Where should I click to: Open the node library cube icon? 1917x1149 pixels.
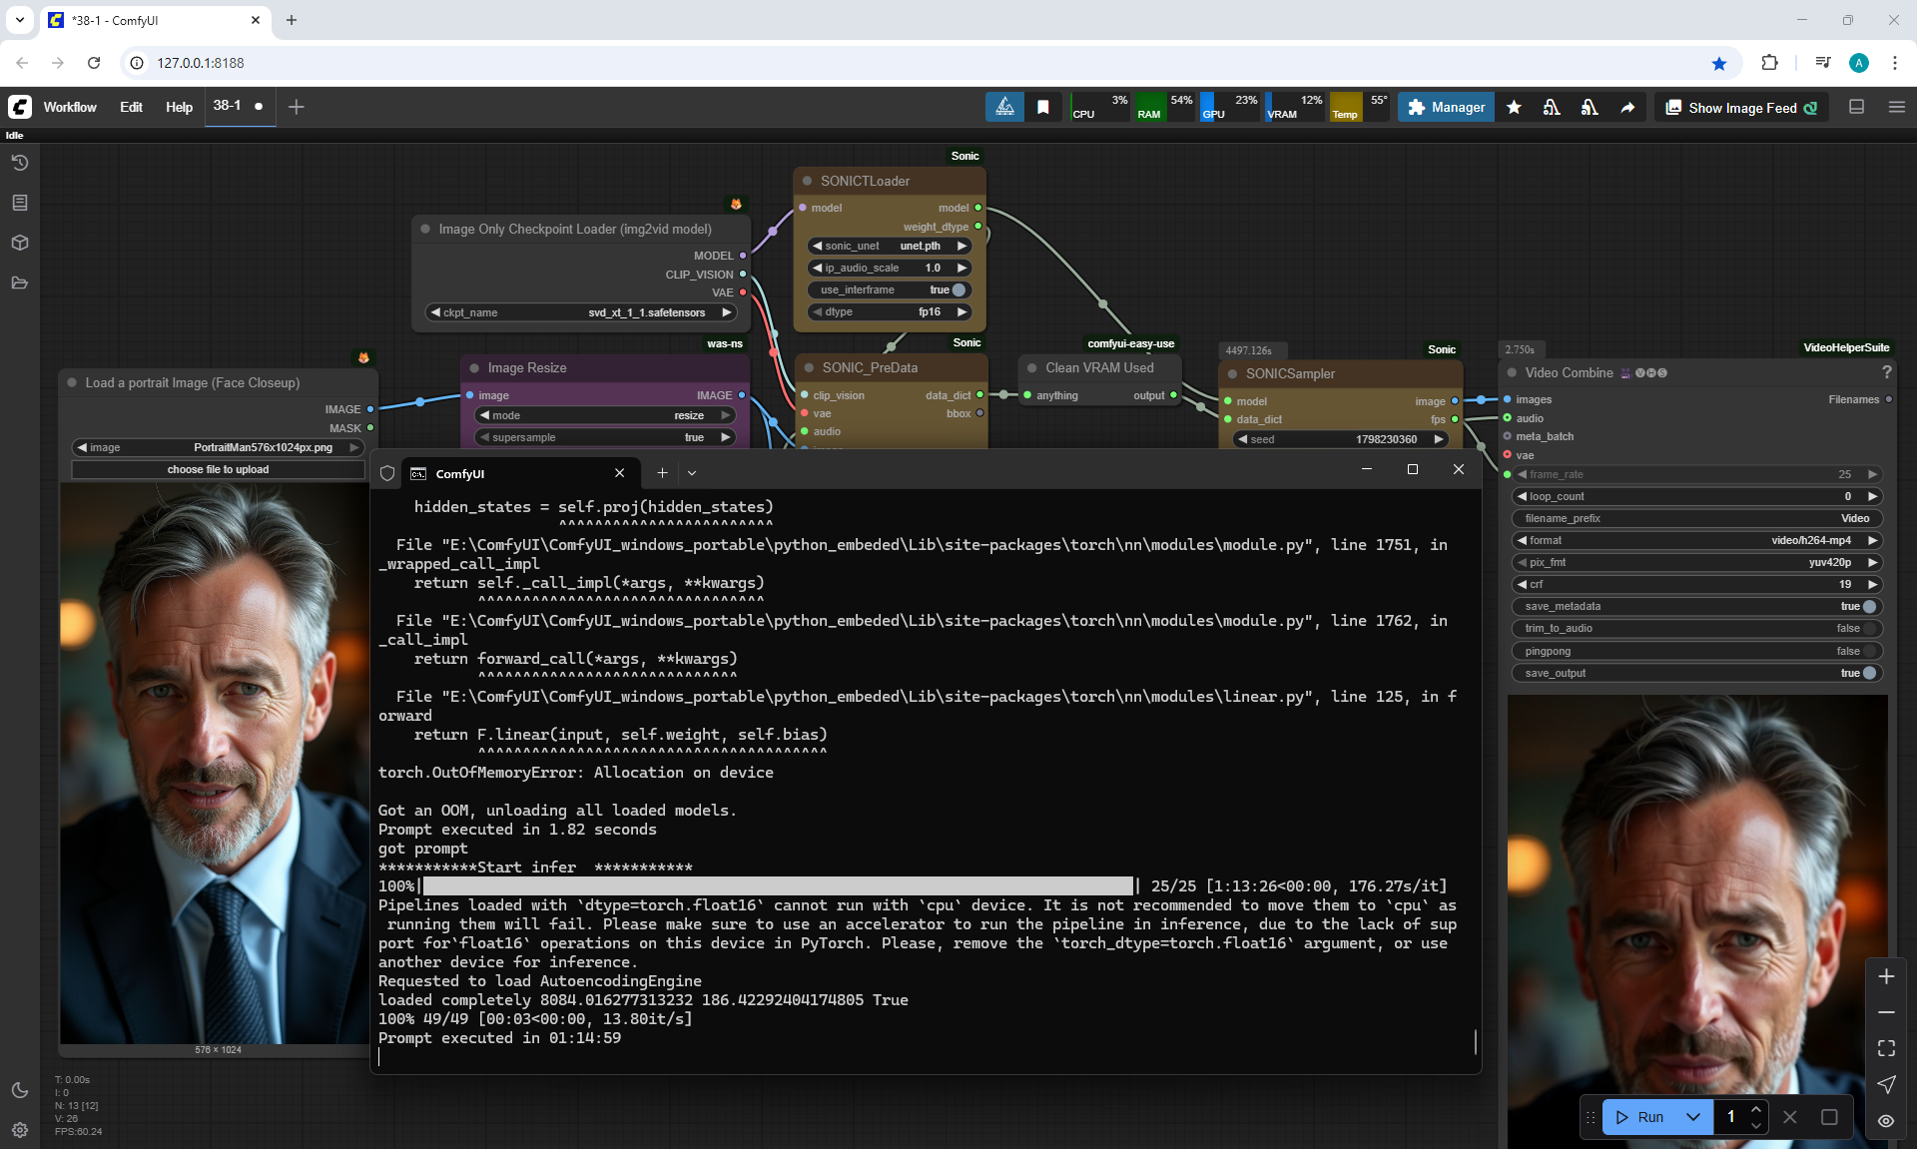(x=20, y=243)
